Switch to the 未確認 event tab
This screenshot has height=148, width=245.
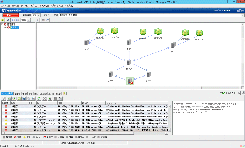(x=44, y=94)
